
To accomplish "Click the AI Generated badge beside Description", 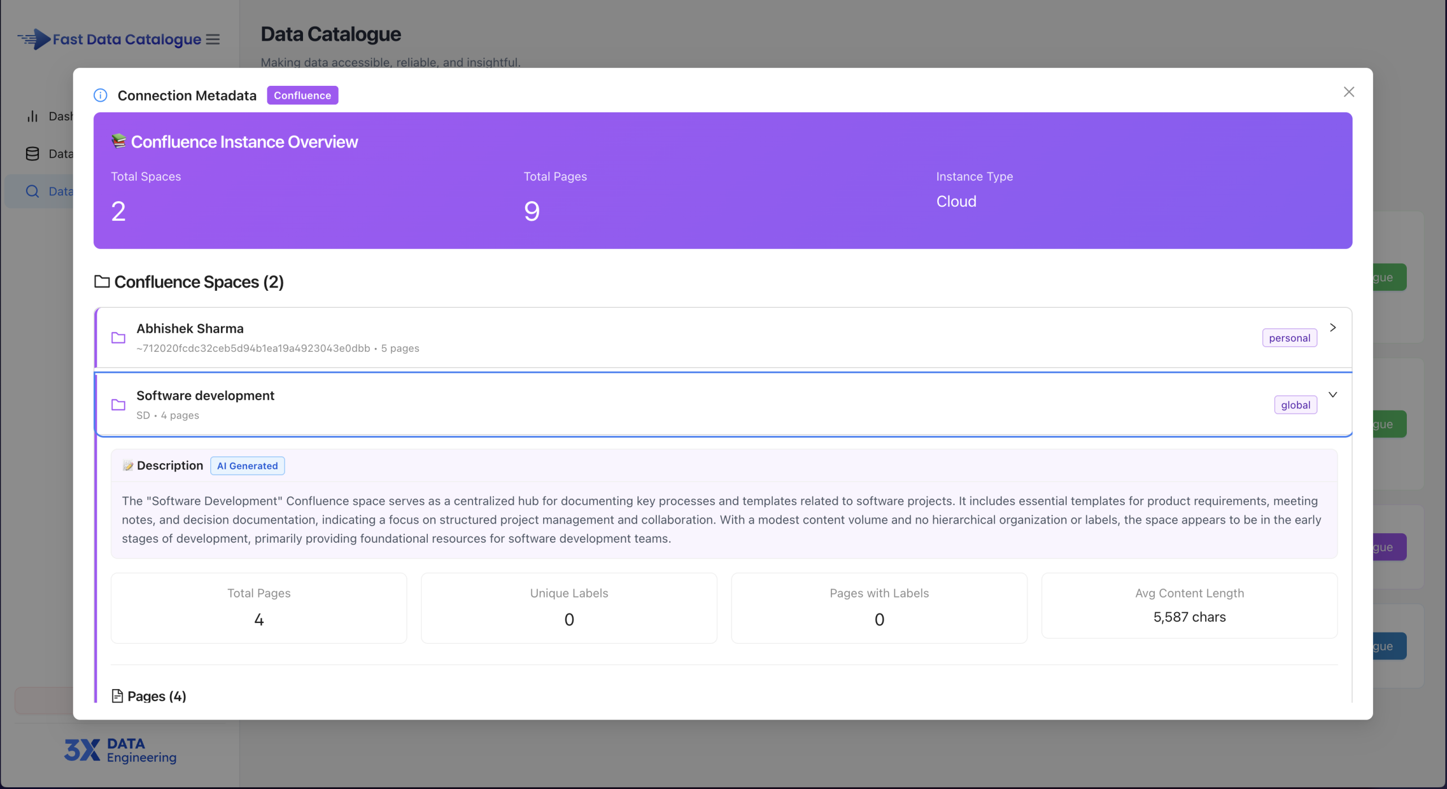I will tap(247, 465).
